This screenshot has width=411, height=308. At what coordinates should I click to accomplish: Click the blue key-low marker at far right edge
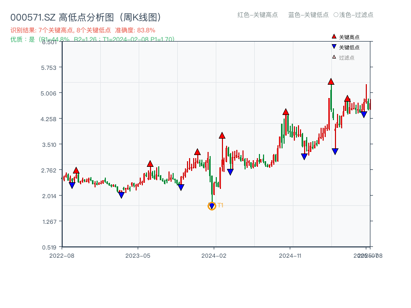click(x=364, y=114)
